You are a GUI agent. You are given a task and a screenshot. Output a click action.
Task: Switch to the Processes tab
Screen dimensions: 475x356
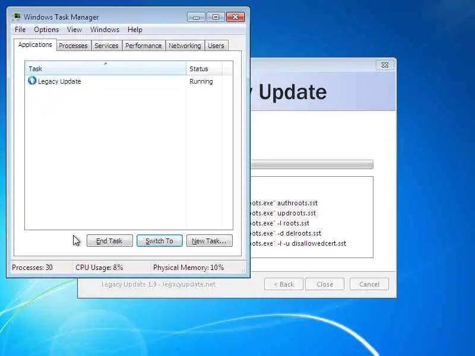(x=73, y=46)
